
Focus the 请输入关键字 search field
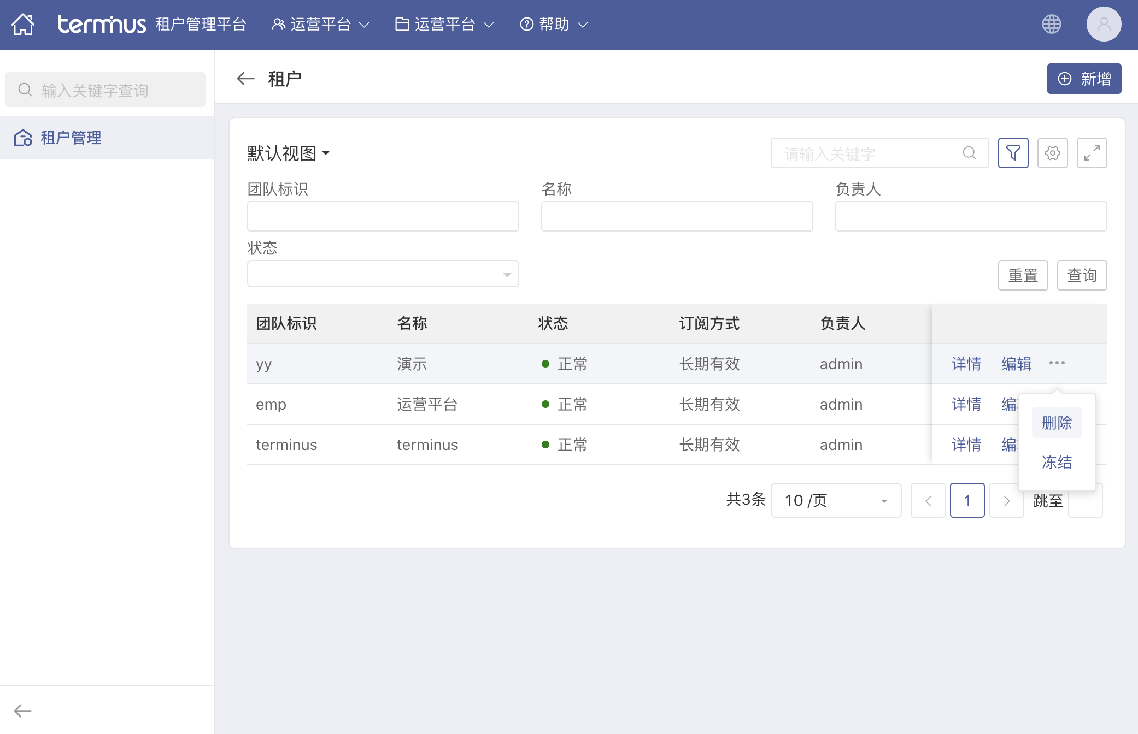(879, 153)
